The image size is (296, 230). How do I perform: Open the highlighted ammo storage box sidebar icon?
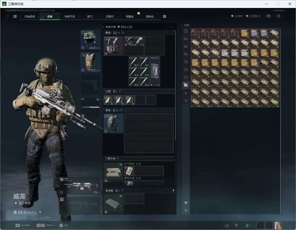coord(186,85)
